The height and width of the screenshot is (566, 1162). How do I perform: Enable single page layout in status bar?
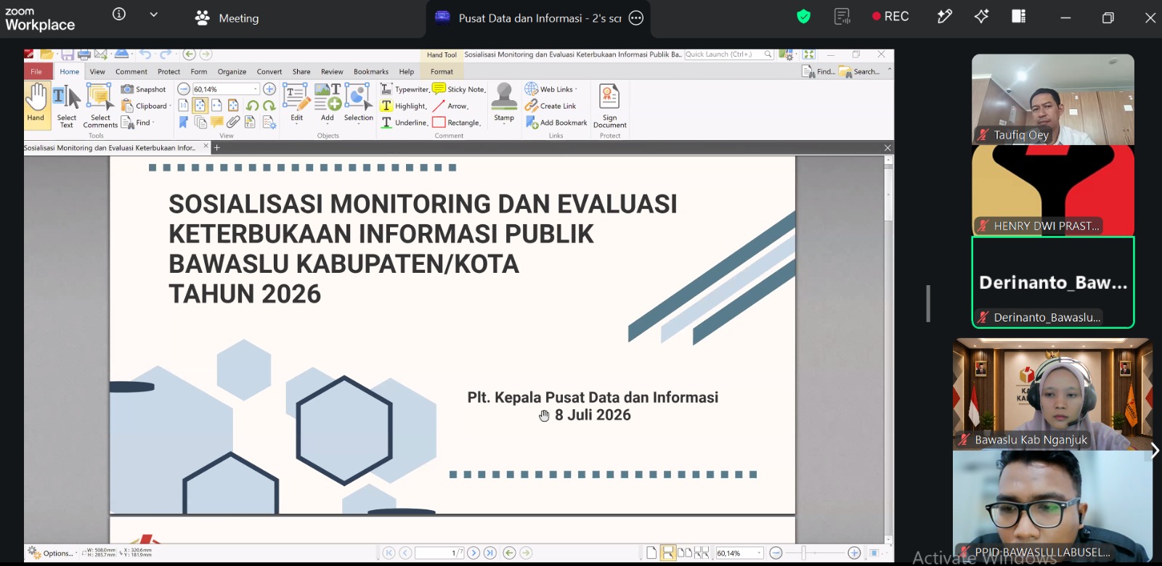pyautogui.click(x=651, y=553)
